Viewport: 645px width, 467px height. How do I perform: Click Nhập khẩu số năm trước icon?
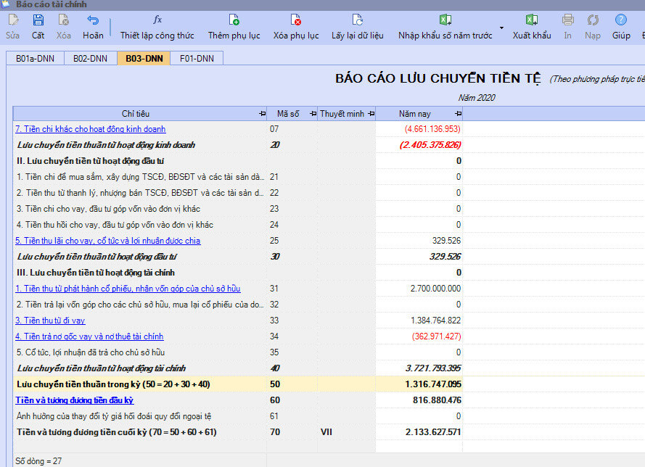click(445, 20)
